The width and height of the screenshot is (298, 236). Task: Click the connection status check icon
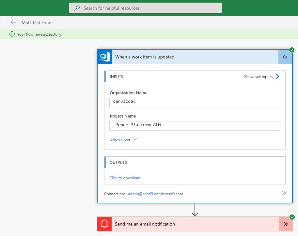284,193
